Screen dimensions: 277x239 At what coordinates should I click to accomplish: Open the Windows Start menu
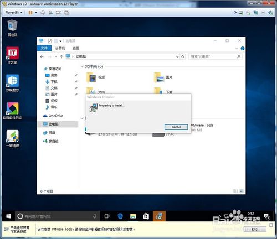pos(8,216)
